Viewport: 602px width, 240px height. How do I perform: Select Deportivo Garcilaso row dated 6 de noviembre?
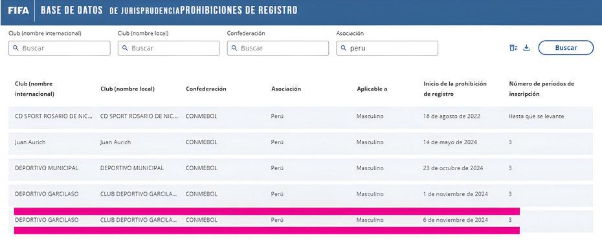tap(300, 220)
